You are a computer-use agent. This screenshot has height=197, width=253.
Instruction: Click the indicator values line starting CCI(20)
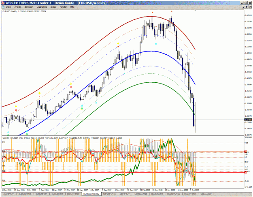coord(62,138)
